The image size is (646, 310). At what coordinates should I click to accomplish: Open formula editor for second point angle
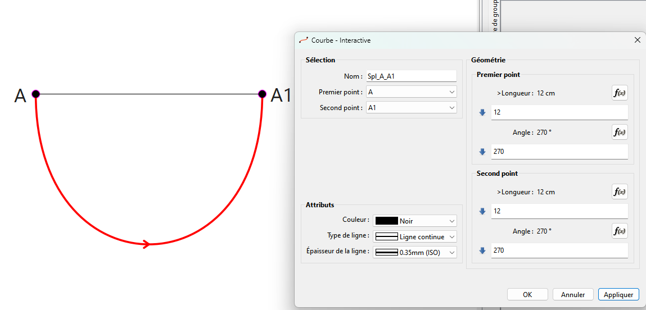pos(620,231)
